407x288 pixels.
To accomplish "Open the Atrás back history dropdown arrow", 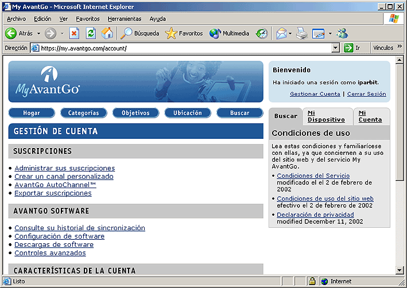I will click(38, 33).
